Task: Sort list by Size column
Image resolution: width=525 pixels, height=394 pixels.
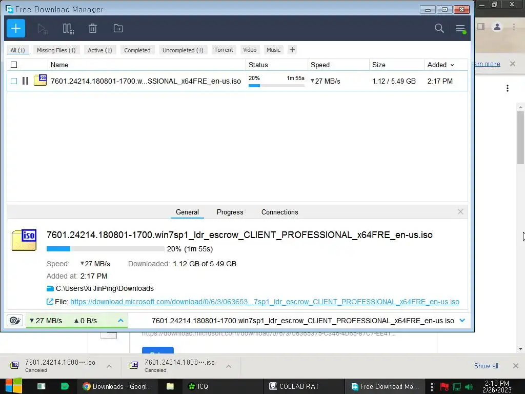Action: (x=397, y=65)
